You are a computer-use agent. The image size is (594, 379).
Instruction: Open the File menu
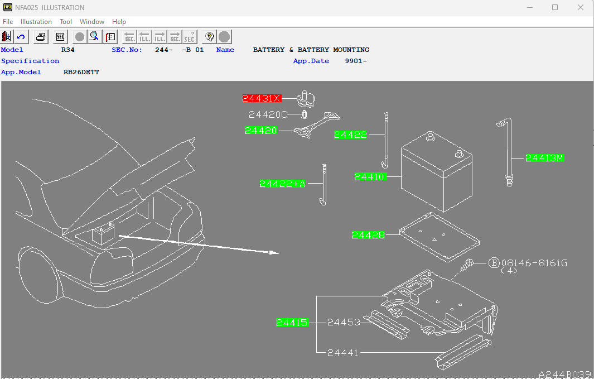click(8, 22)
